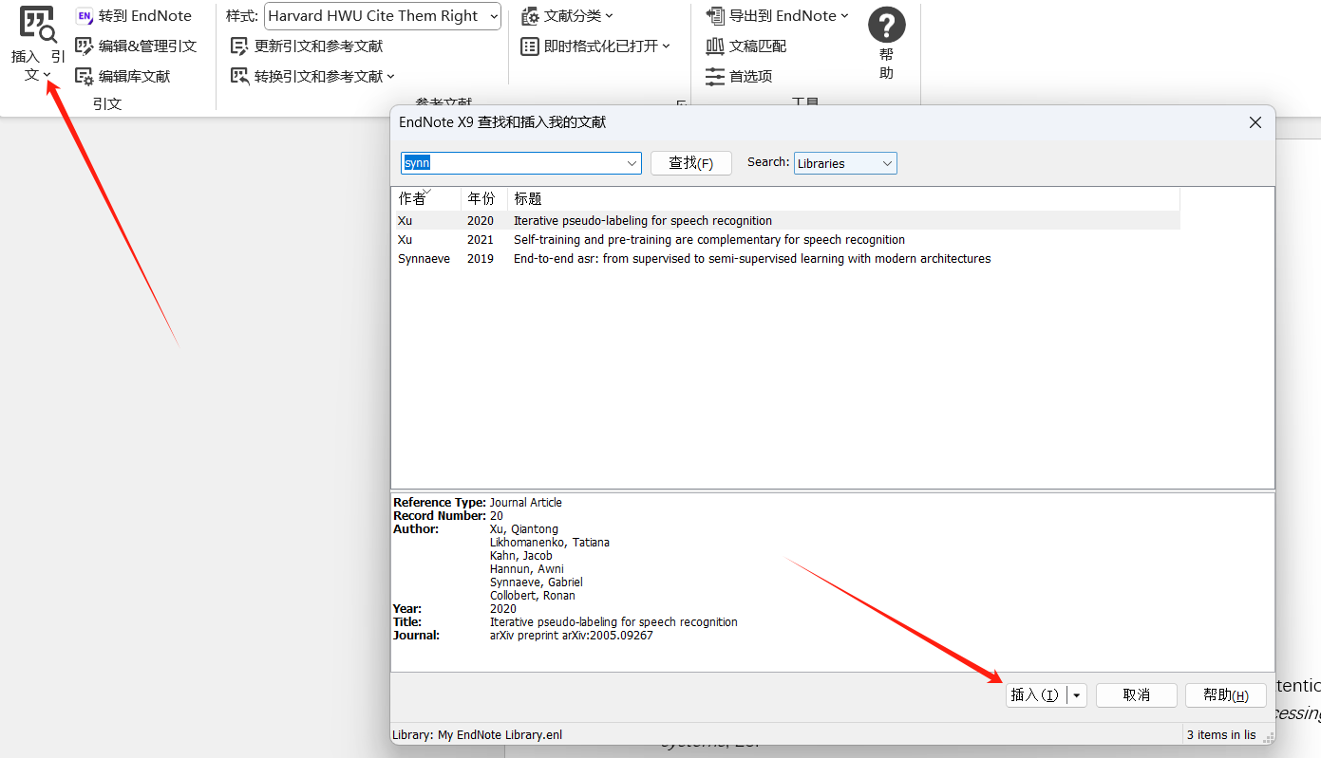Select the Xu 2020 Iterative pseudo-labeling reference
1321x758 pixels.
pos(786,221)
